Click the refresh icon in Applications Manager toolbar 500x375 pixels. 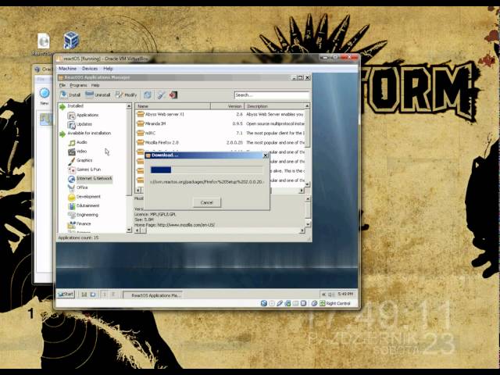(x=148, y=95)
